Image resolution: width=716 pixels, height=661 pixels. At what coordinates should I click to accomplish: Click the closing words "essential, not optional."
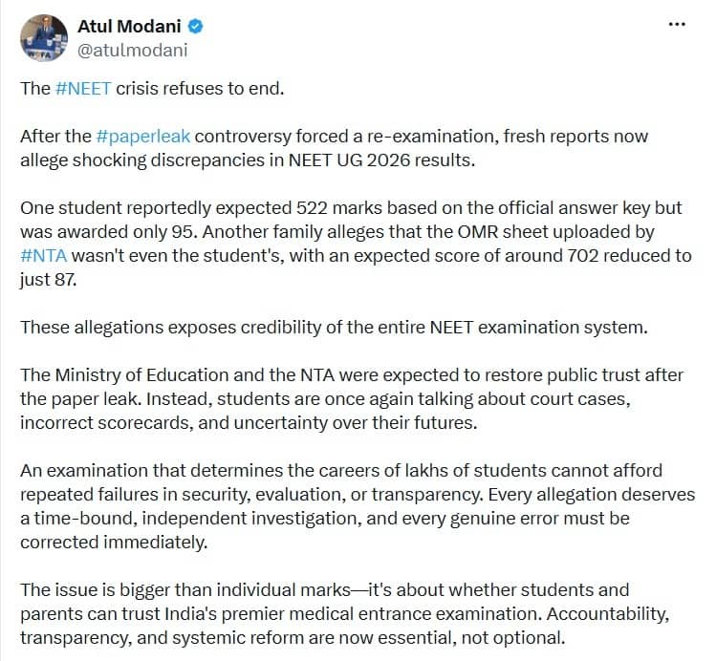[471, 638]
